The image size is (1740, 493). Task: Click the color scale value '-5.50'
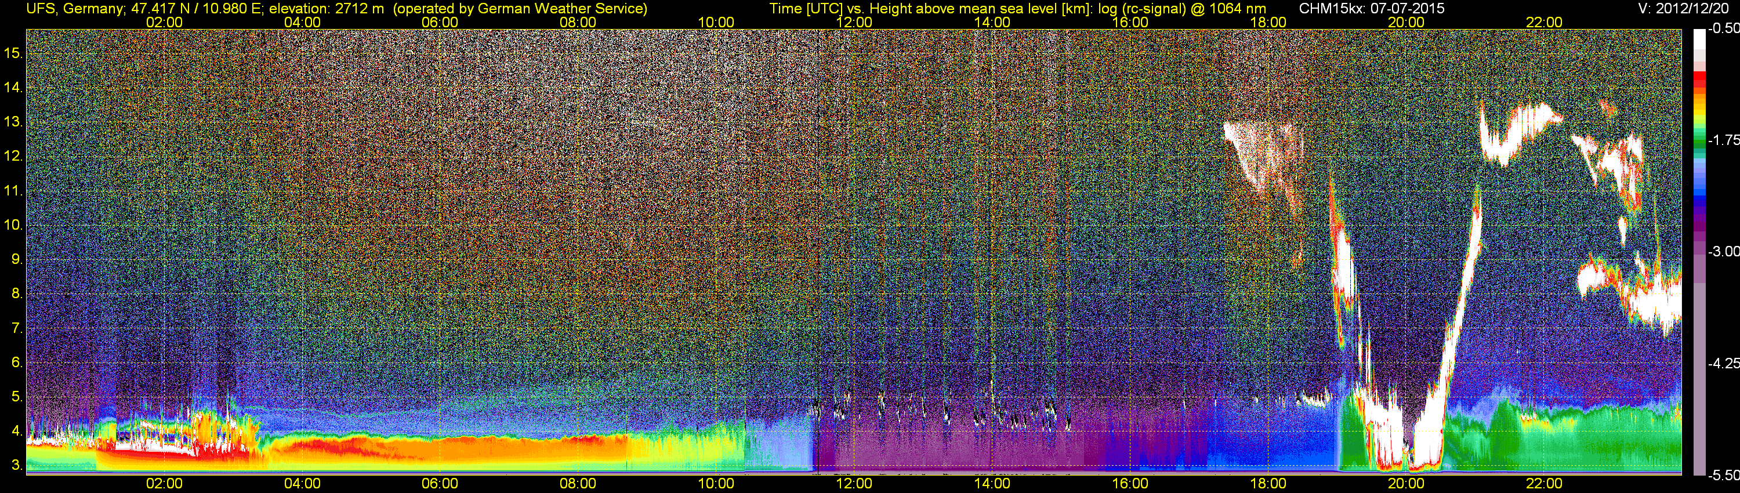[1723, 475]
